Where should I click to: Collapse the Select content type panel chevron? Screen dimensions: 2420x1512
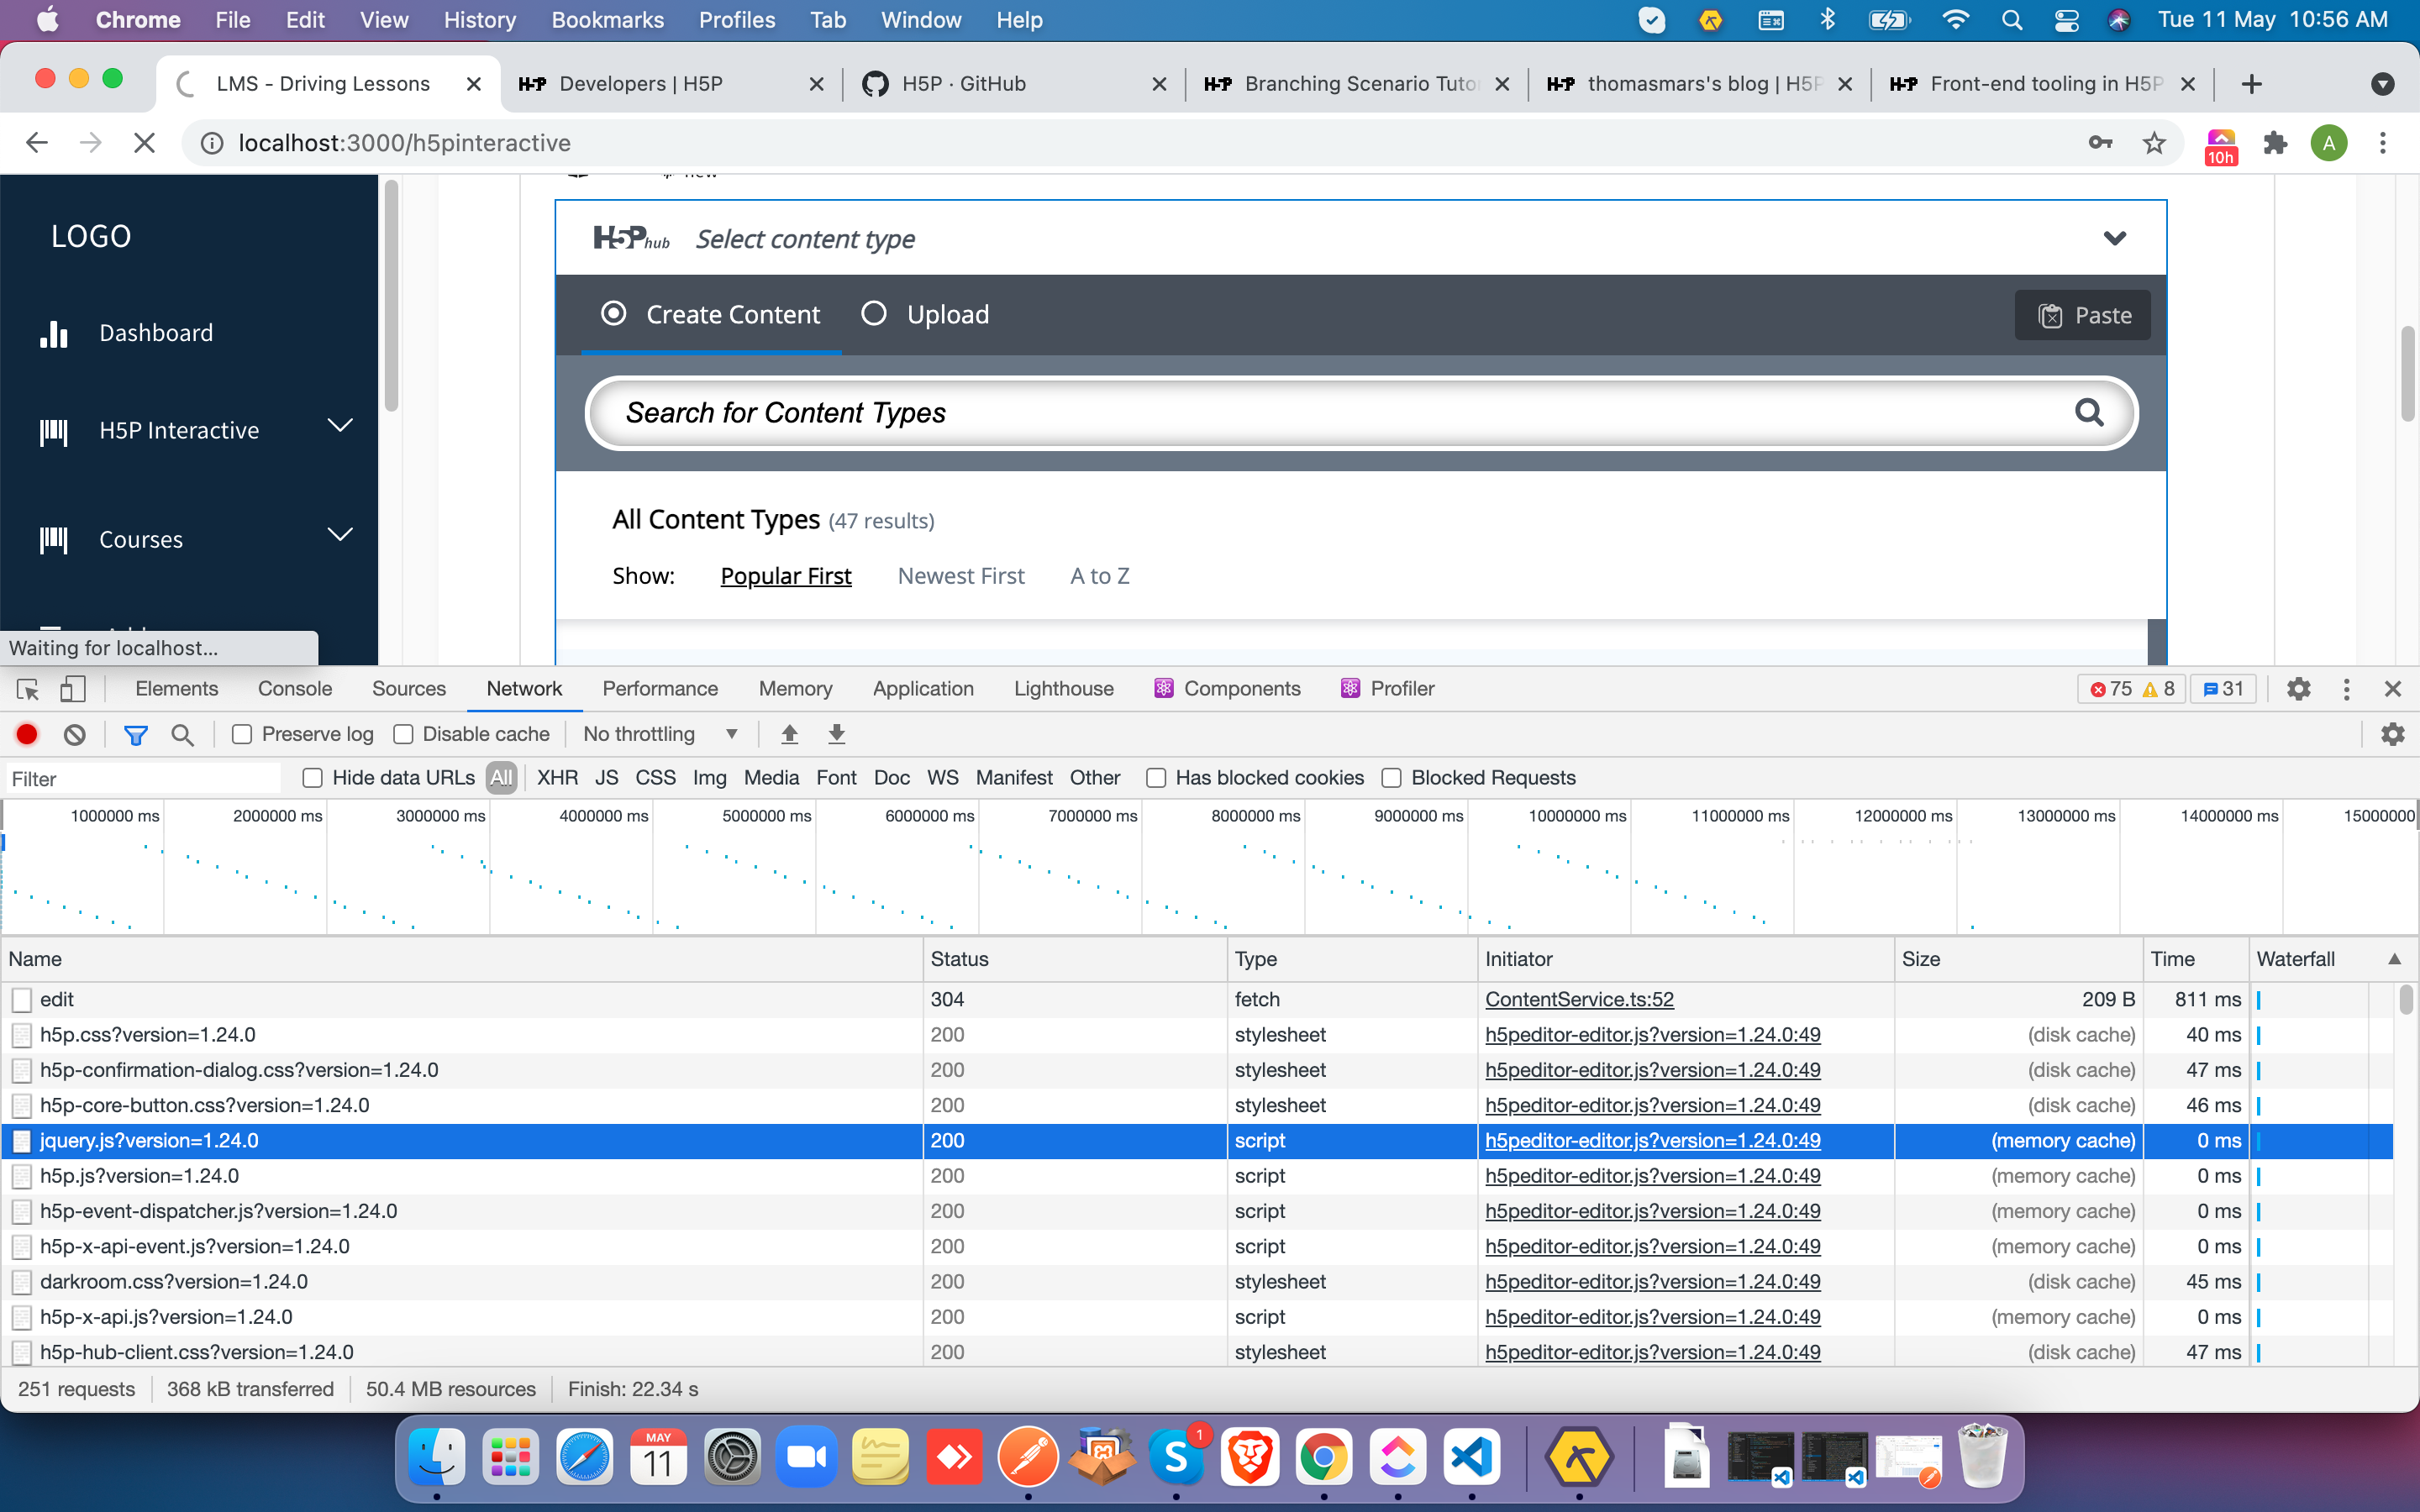pos(2116,238)
